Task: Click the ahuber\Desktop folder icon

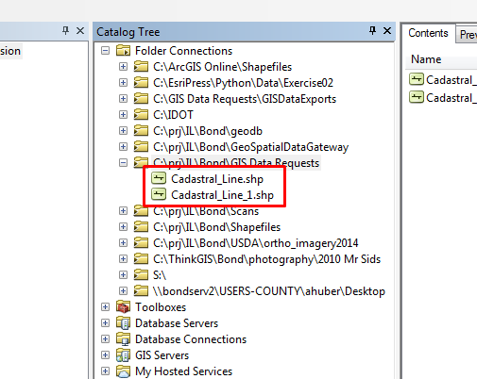Action: click(x=141, y=290)
